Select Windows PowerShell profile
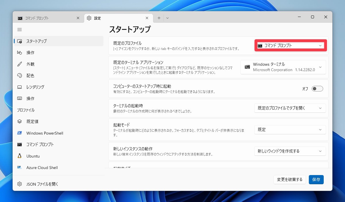The width and height of the screenshot is (345, 202). pyautogui.click(x=45, y=133)
